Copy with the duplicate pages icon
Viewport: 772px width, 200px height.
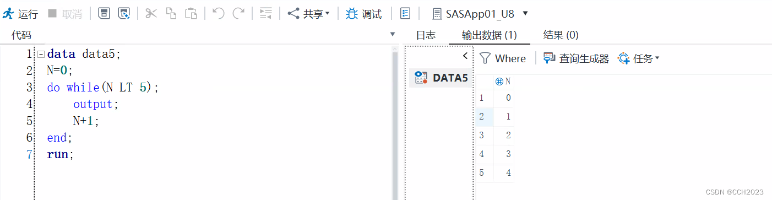171,13
